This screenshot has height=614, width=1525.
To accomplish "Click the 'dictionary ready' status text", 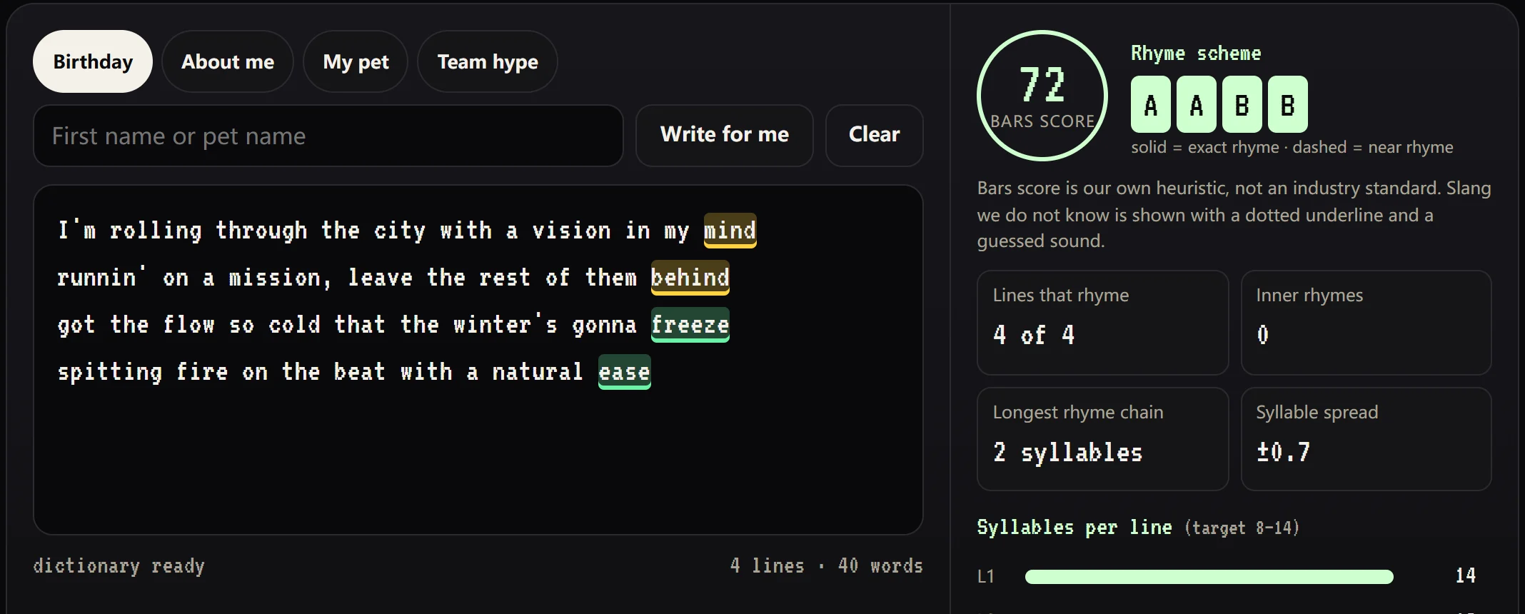I will pos(119,566).
